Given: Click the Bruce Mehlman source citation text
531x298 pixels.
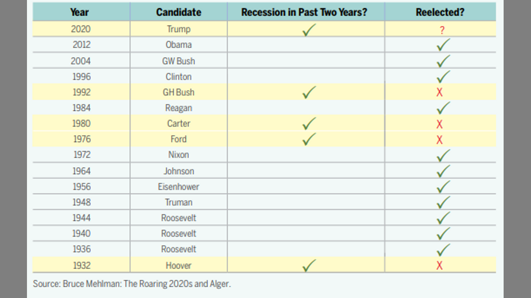Looking at the screenshot, I should click(132, 284).
